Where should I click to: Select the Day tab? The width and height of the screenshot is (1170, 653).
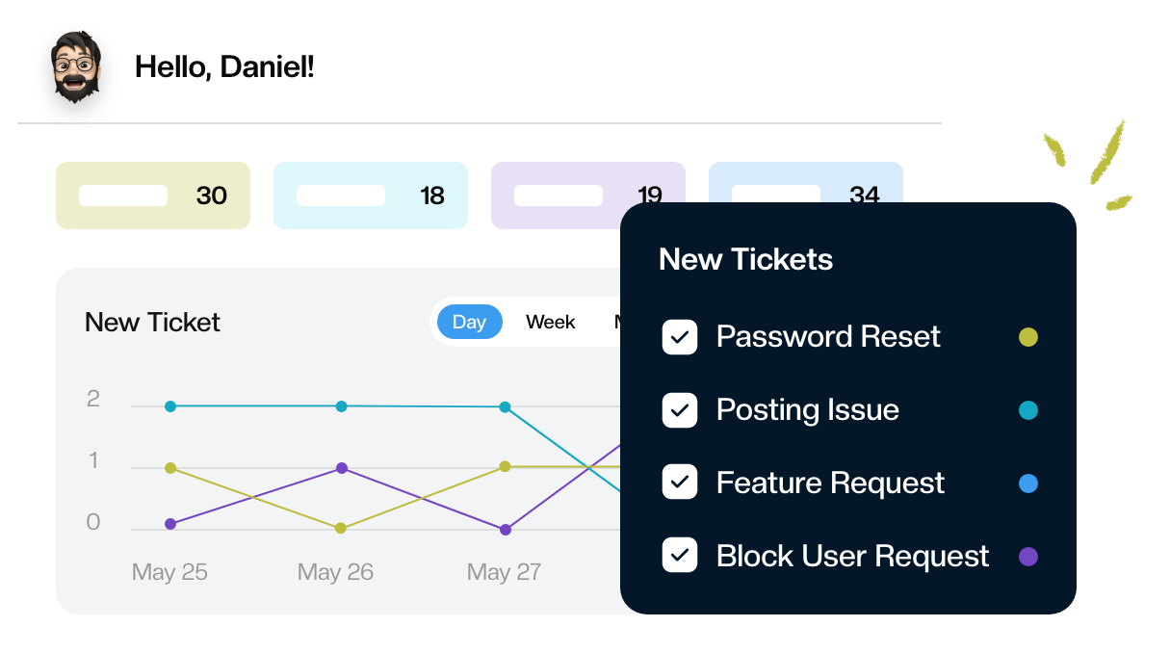pos(470,322)
